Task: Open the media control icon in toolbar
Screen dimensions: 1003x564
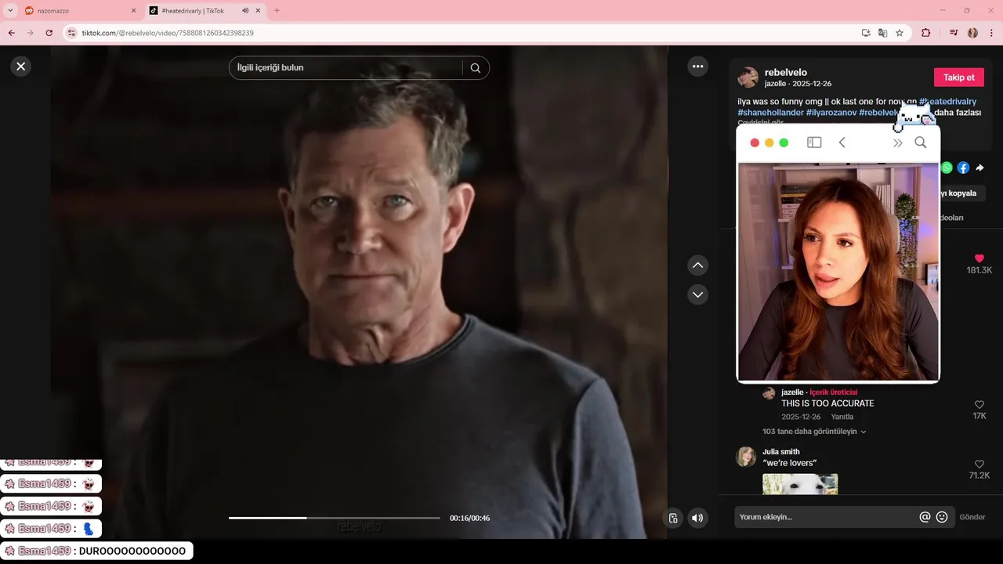Action: 954,33
